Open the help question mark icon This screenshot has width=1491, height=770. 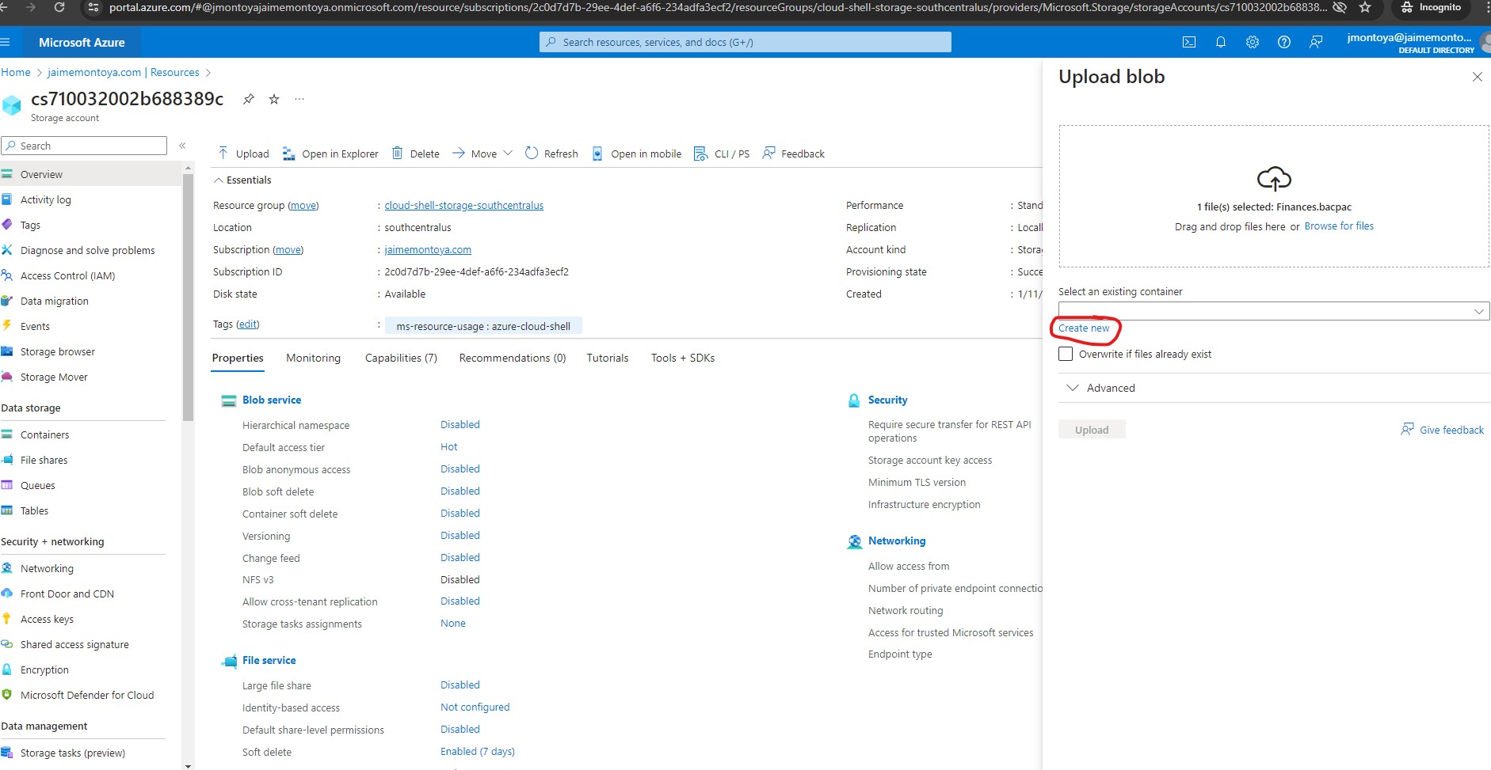click(1284, 43)
